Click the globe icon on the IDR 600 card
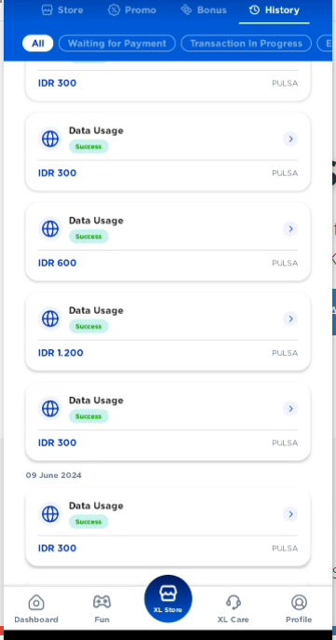The height and width of the screenshot is (640, 336). click(50, 228)
